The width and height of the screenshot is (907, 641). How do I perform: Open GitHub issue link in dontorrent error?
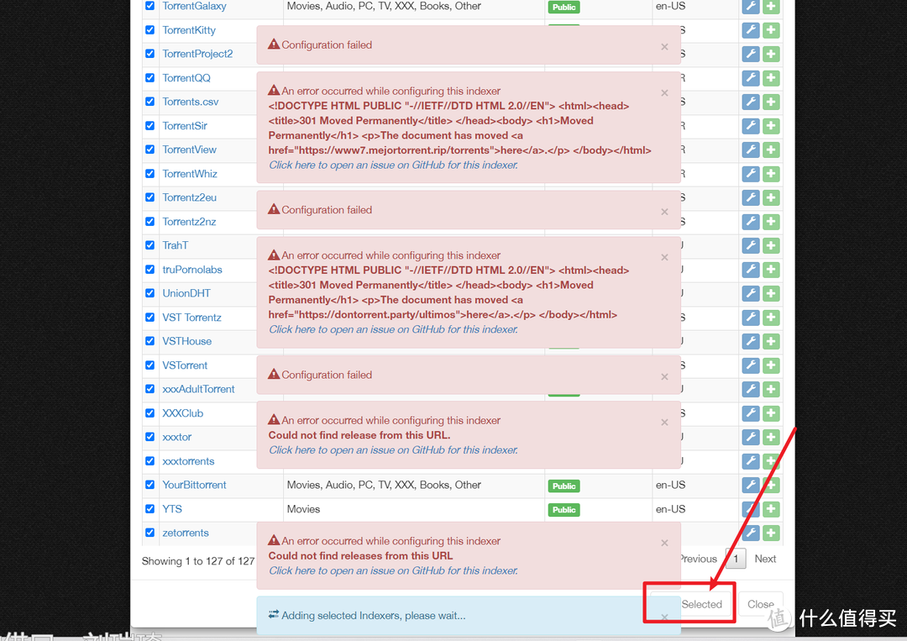click(x=393, y=329)
